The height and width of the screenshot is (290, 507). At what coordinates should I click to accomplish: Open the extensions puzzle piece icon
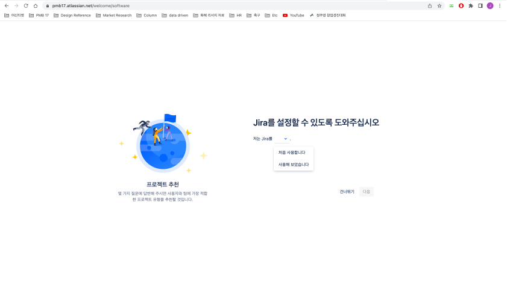pyautogui.click(x=471, y=6)
